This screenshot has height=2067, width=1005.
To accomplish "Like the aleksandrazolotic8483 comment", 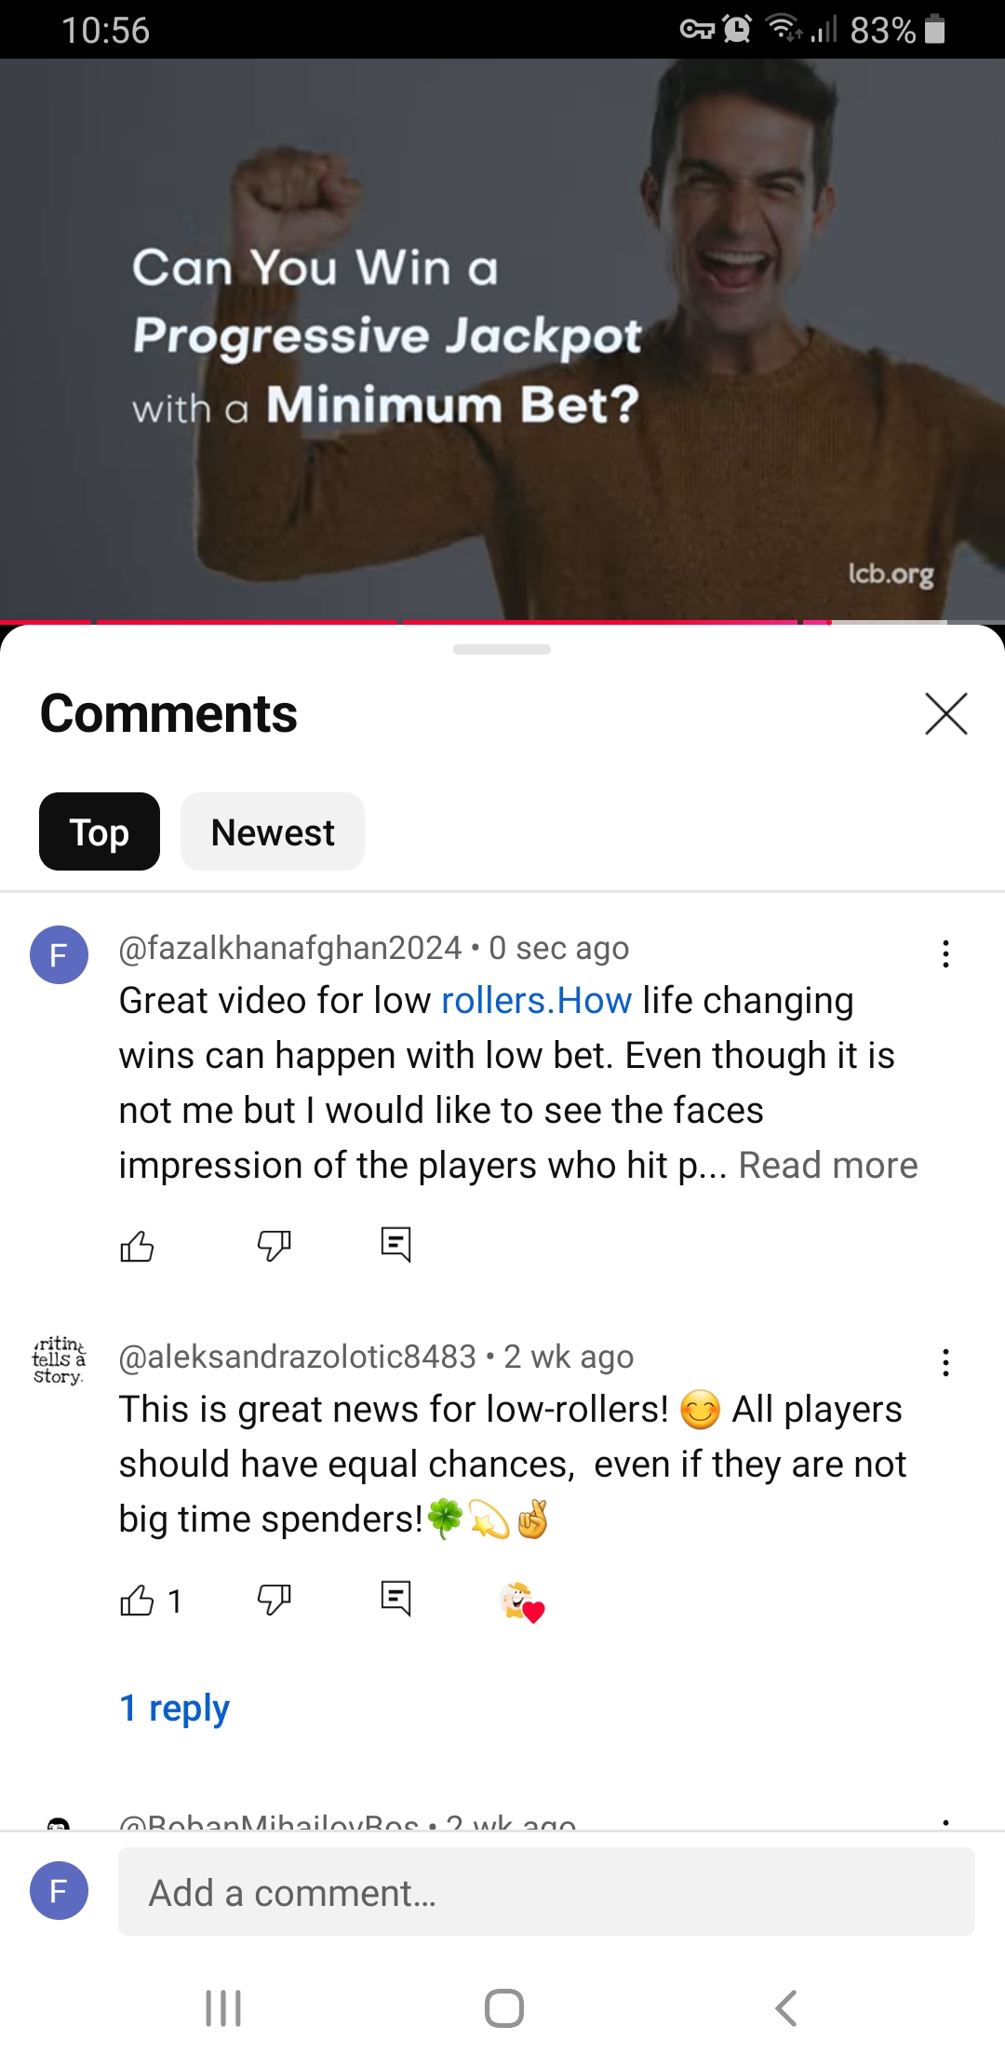I will coord(137,1601).
